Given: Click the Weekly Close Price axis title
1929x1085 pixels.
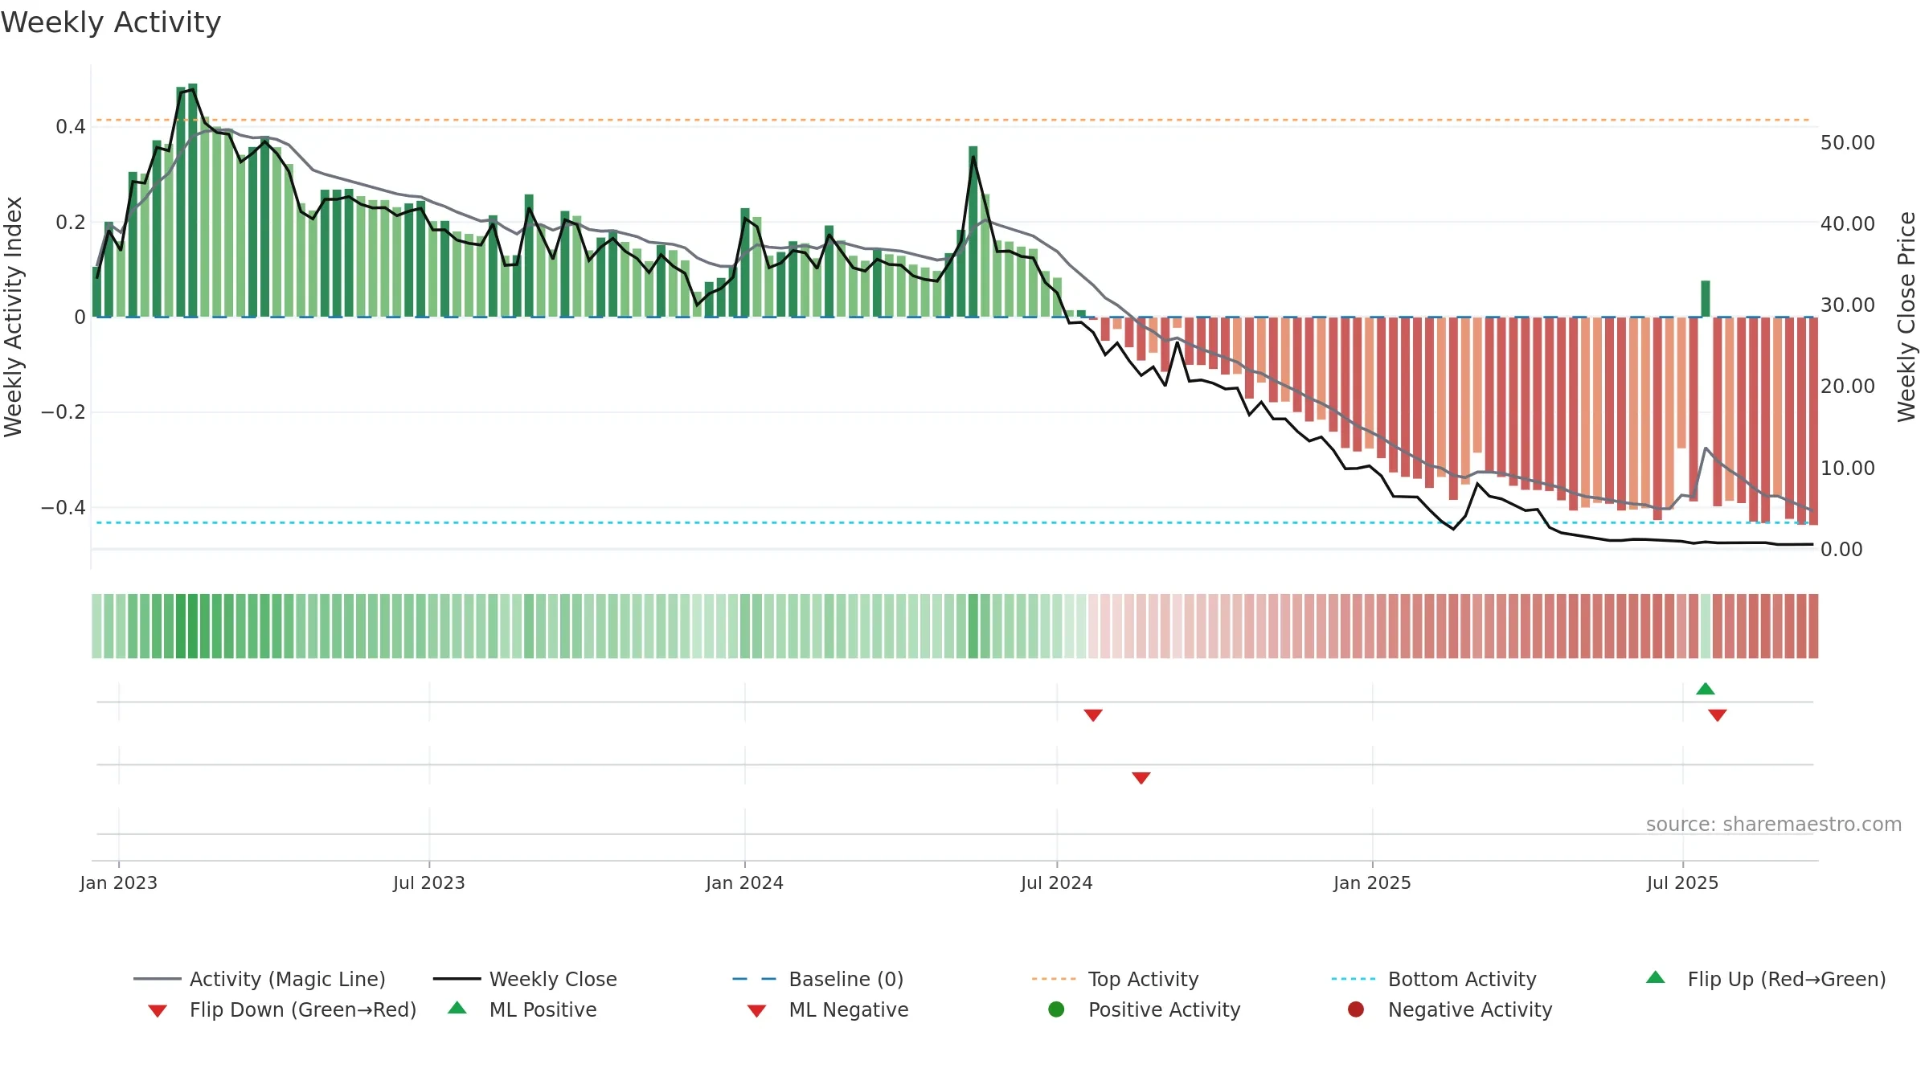Looking at the screenshot, I should point(1906,317).
